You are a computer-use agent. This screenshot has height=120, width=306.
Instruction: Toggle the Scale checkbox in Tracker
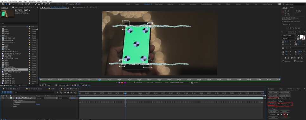click(284, 106)
